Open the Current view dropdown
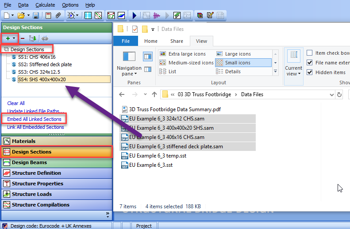Image resolution: width=350 pixels, height=229 pixels. click(x=299, y=74)
